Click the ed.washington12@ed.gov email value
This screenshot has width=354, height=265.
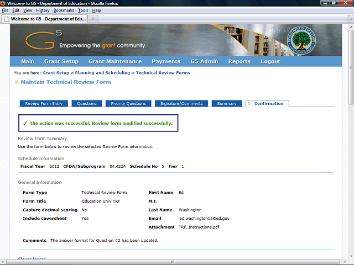pos(204,219)
